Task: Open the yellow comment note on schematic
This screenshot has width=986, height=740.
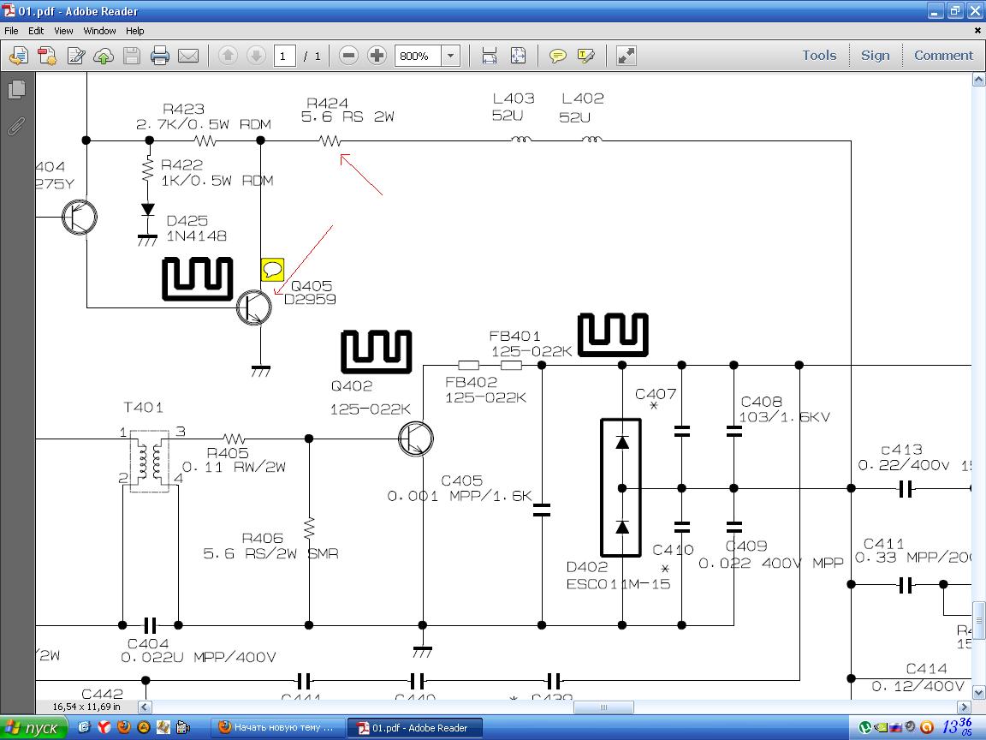Action: [272, 270]
